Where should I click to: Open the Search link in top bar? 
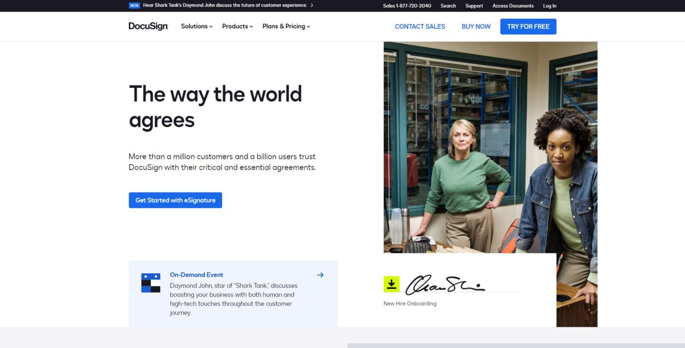(x=448, y=6)
